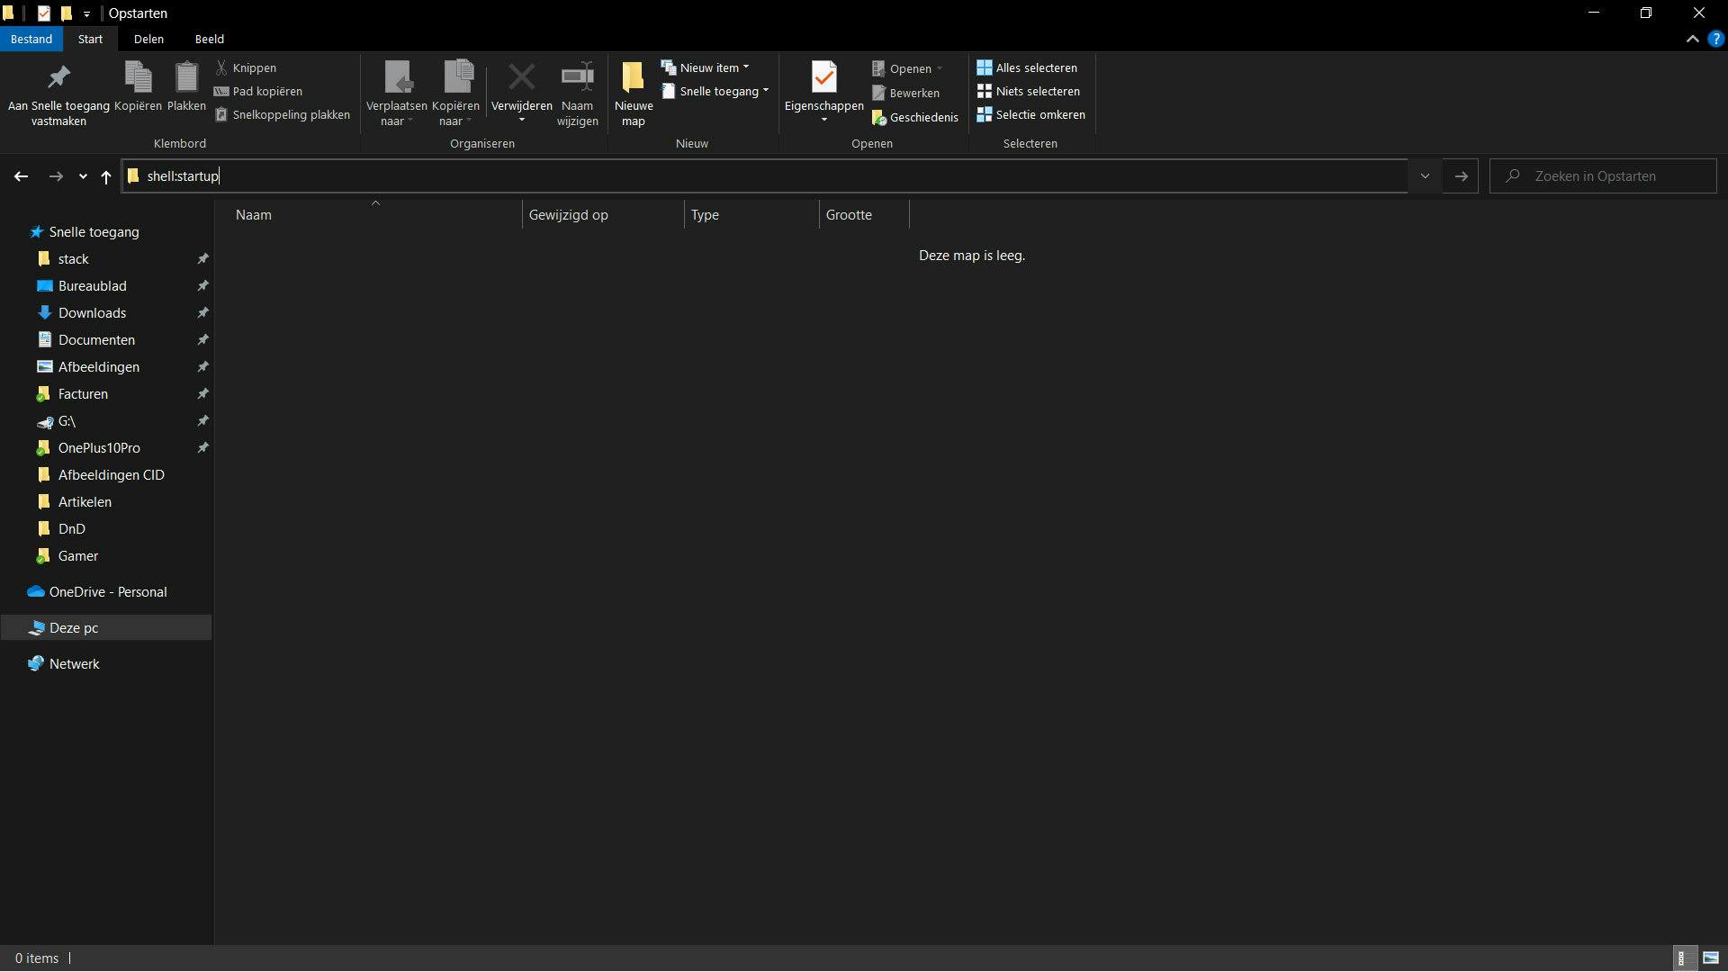Viewport: 1728px width, 972px height.
Task: Click the Verwijderen X icon
Action: [521, 78]
